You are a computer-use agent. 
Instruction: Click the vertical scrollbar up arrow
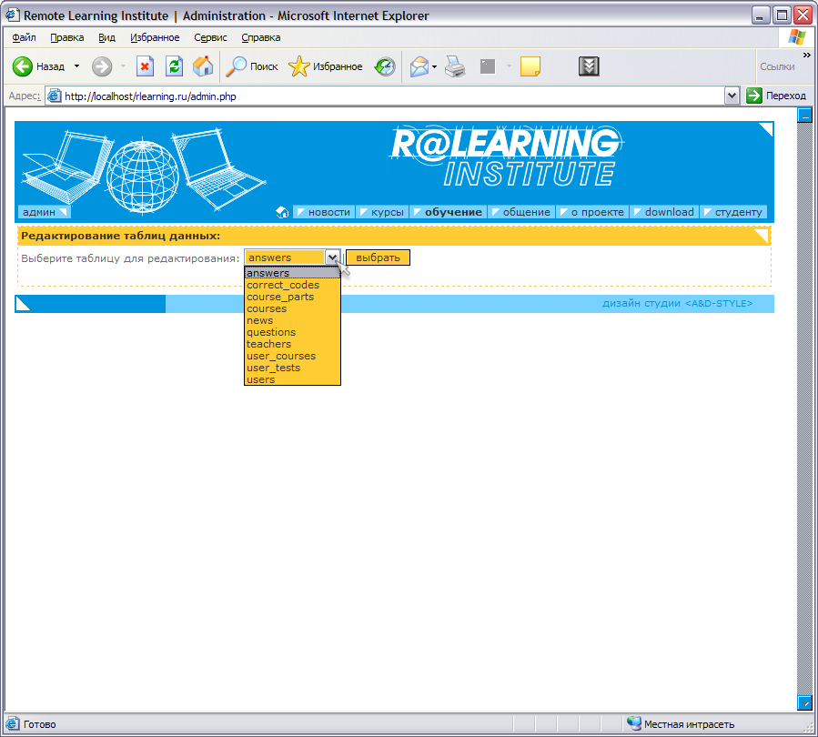[805, 116]
